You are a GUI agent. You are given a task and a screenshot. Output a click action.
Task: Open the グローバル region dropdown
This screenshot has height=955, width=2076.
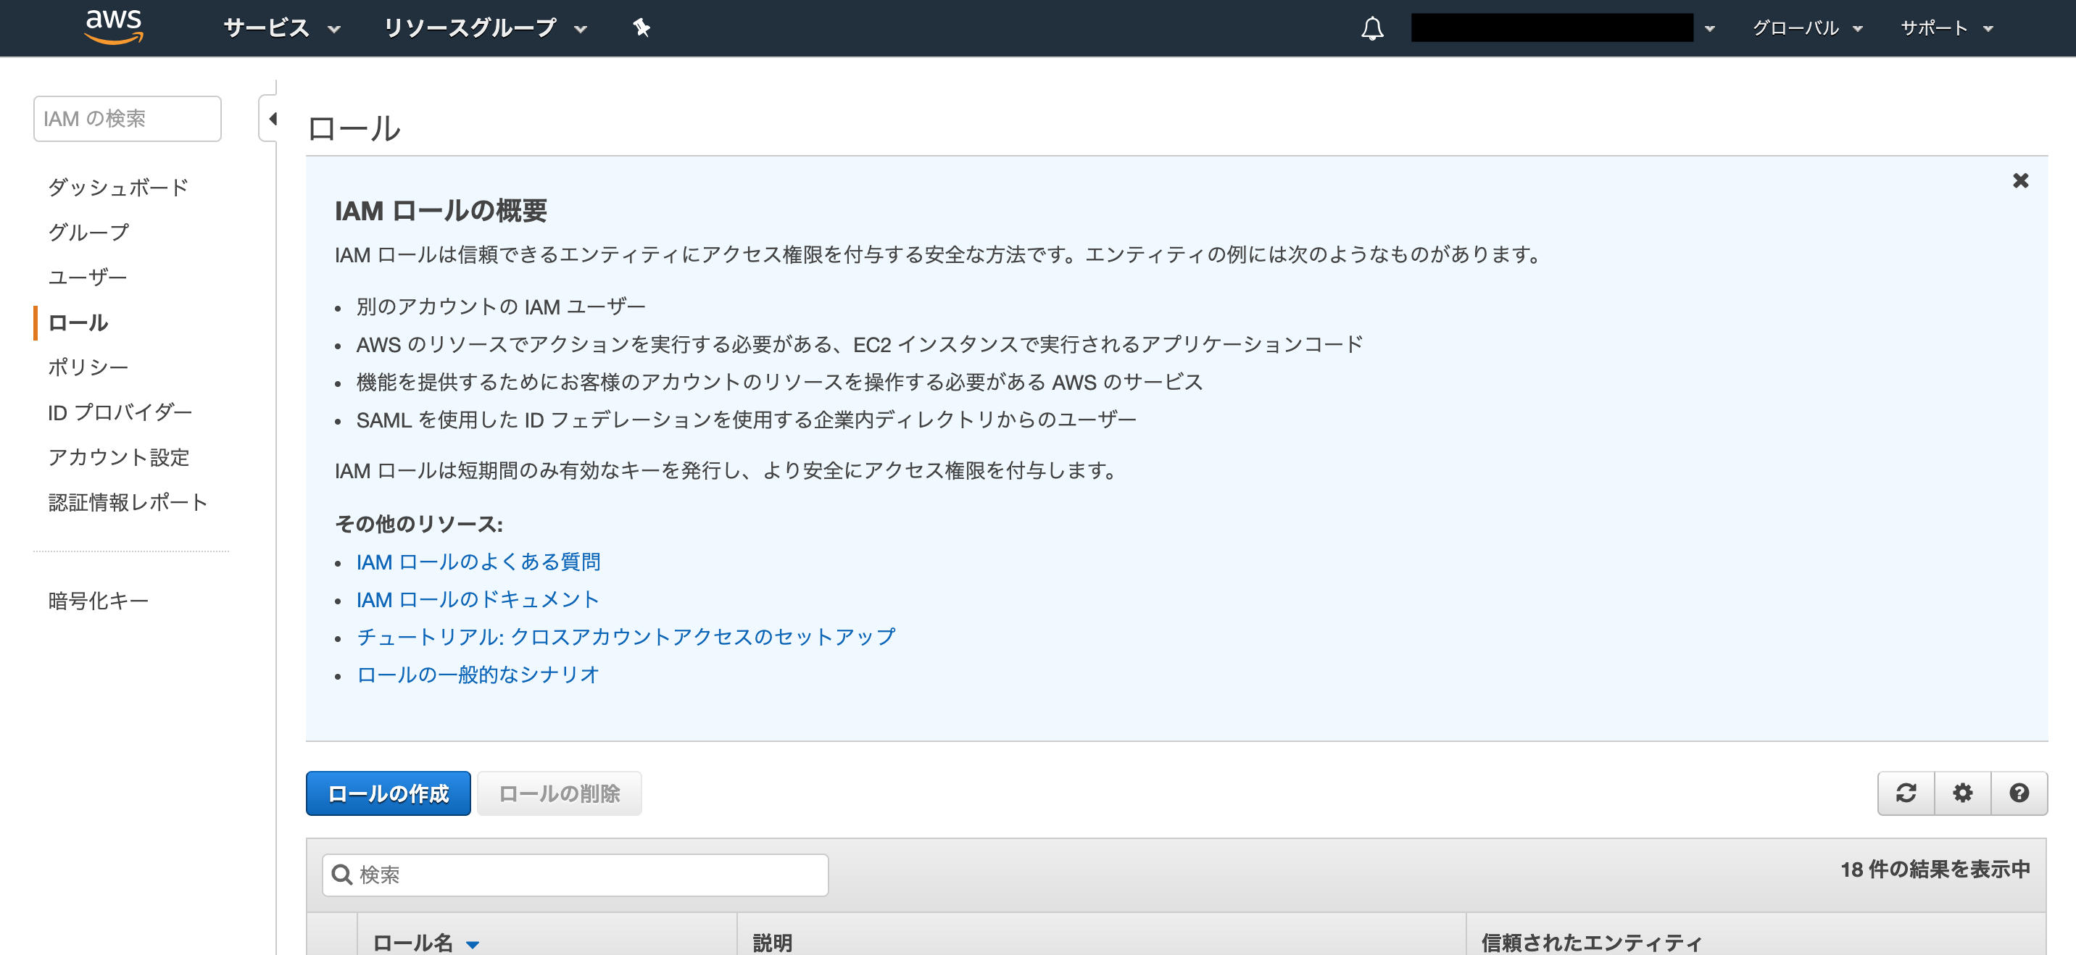(1807, 28)
